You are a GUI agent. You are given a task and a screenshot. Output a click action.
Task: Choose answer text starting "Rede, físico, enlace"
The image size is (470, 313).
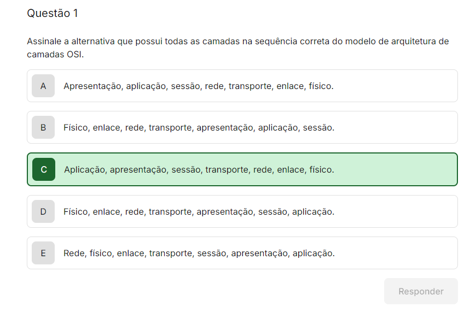tap(199, 253)
